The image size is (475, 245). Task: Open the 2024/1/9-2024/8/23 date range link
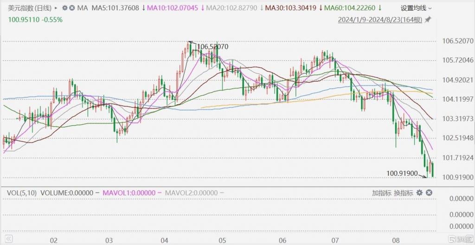pos(380,19)
